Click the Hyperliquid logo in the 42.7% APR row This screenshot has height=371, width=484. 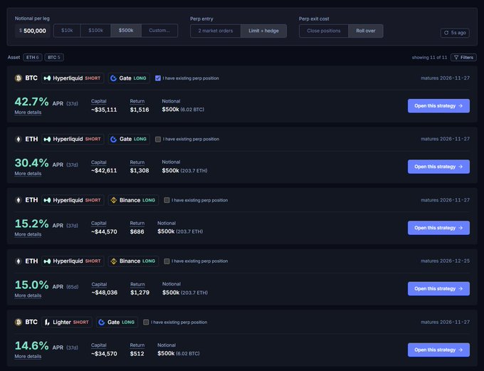coord(47,78)
